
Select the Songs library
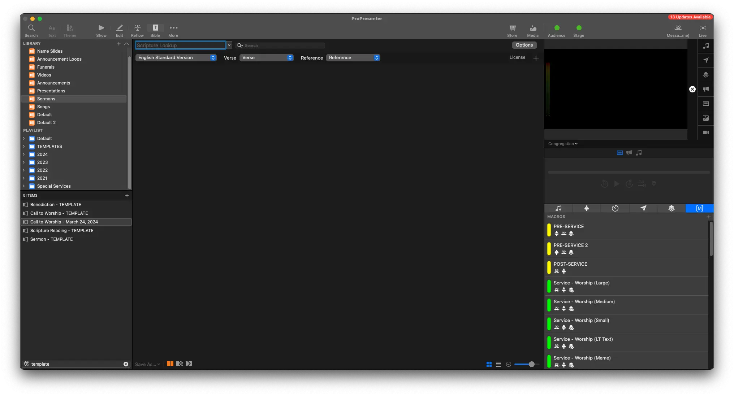(43, 107)
